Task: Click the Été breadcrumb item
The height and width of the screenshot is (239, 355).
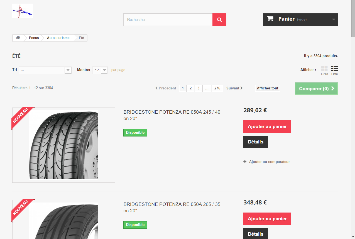Action: point(81,38)
